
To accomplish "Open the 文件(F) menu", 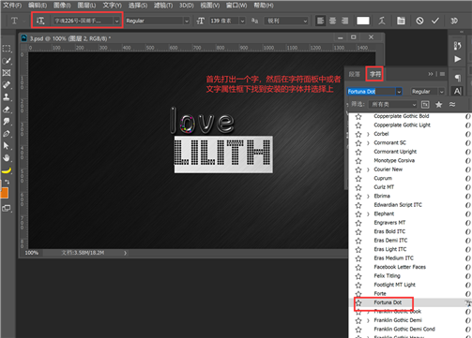I will (x=12, y=6).
